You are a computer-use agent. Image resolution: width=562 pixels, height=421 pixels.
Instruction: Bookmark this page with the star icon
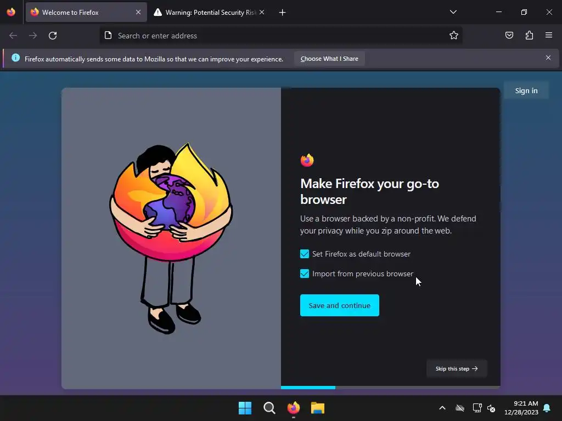pyautogui.click(x=454, y=35)
